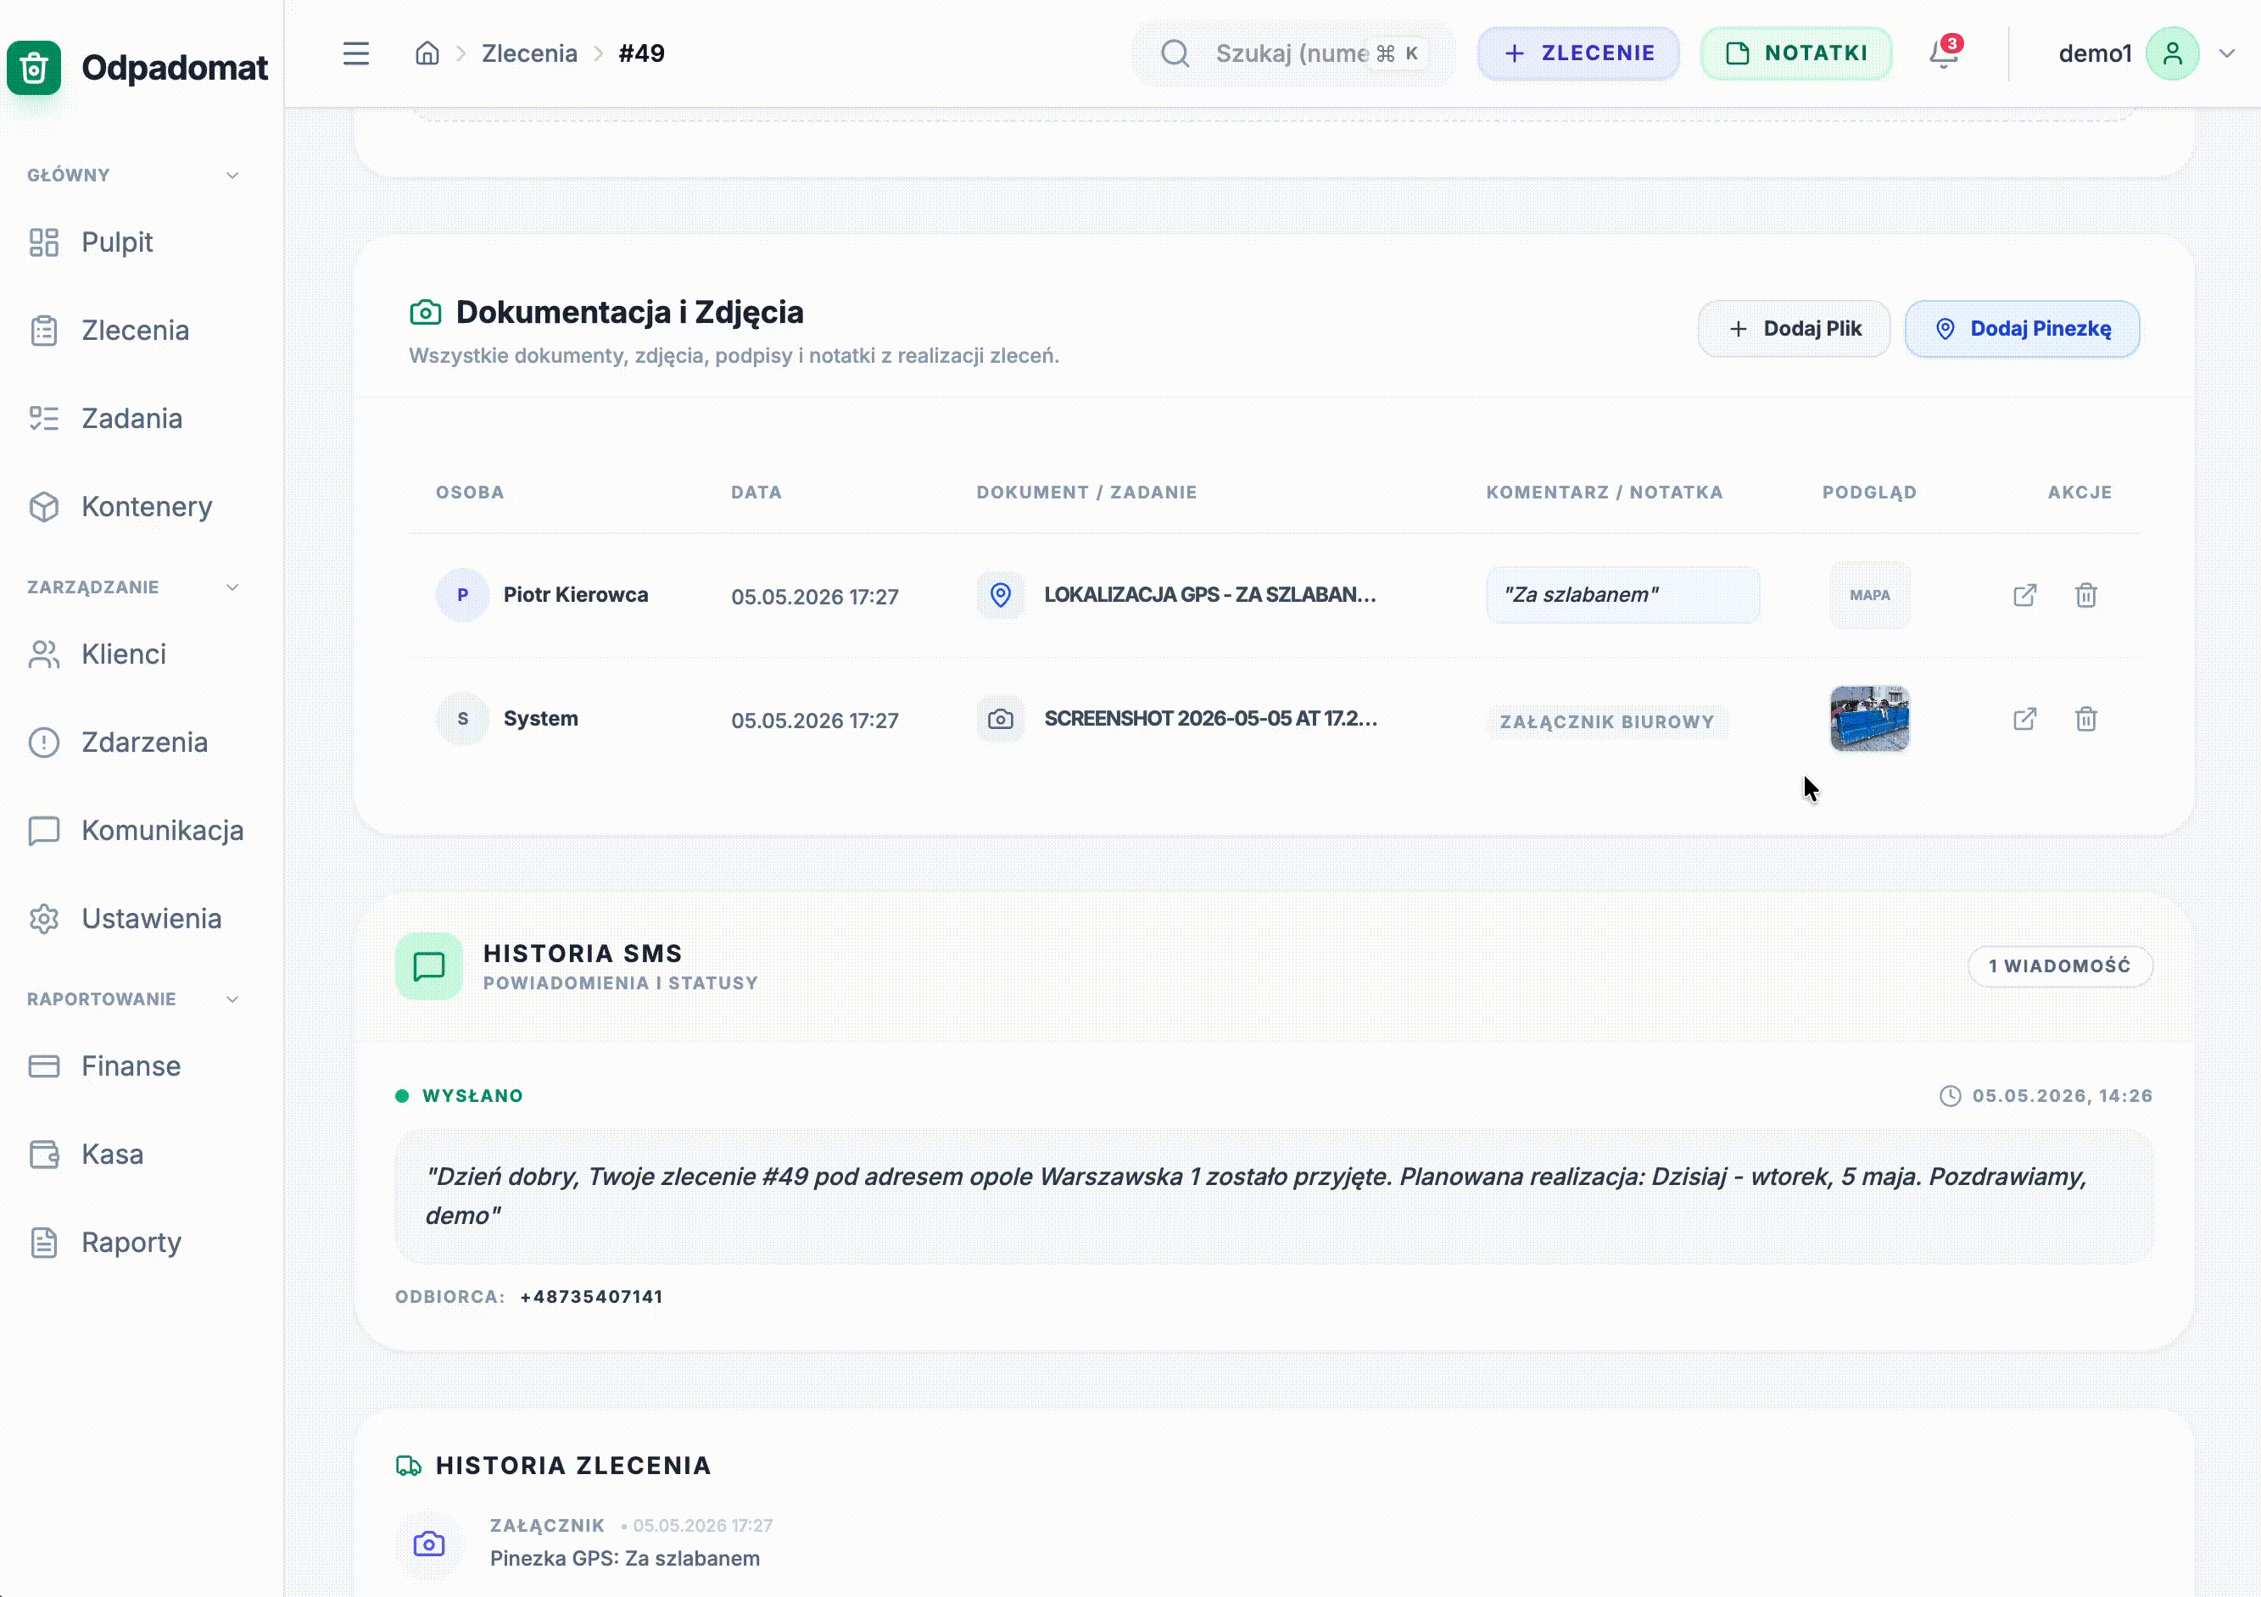Viewport: 2261px width, 1597px height.
Task: Click the S avatar of System
Action: (x=462, y=720)
